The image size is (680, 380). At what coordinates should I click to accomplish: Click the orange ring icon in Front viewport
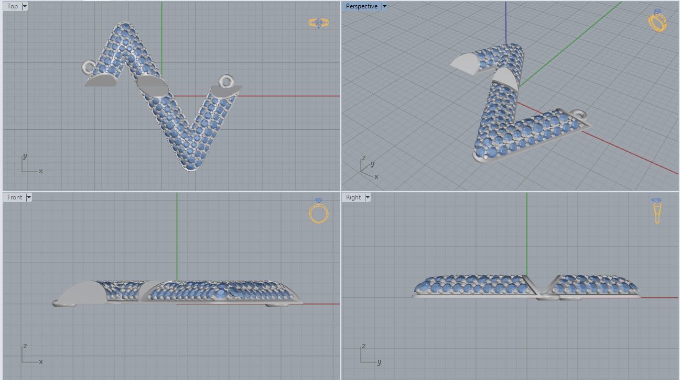click(x=319, y=211)
